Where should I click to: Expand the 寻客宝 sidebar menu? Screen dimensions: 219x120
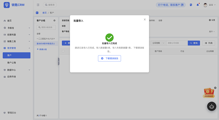click(x=17, y=28)
